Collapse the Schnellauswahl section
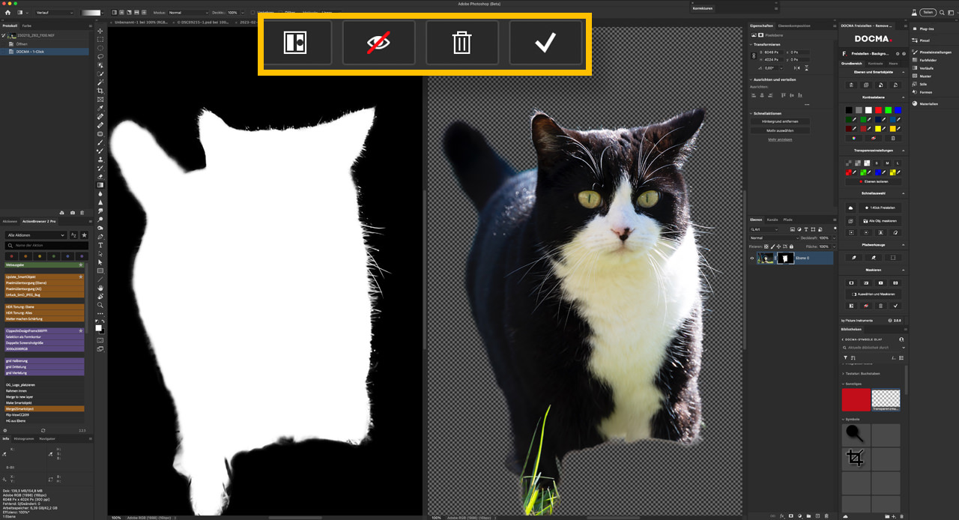The width and height of the screenshot is (959, 520). (x=904, y=193)
